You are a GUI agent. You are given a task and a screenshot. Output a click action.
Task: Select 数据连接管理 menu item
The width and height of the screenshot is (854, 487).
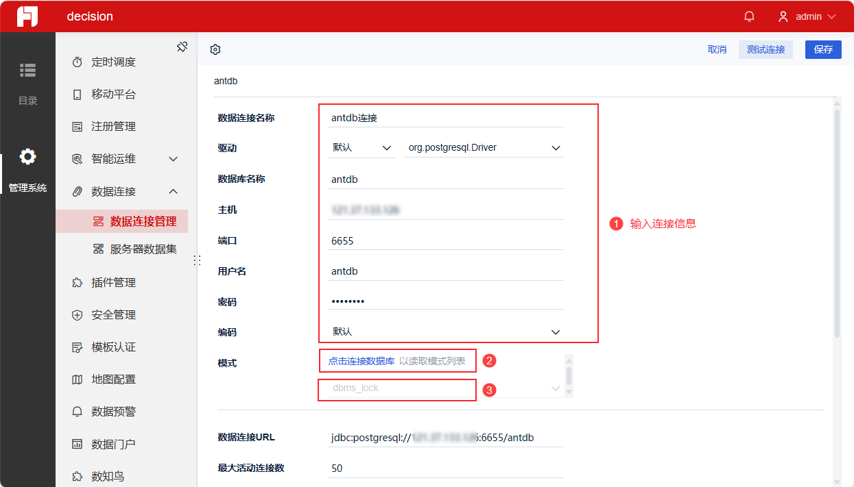tap(121, 221)
